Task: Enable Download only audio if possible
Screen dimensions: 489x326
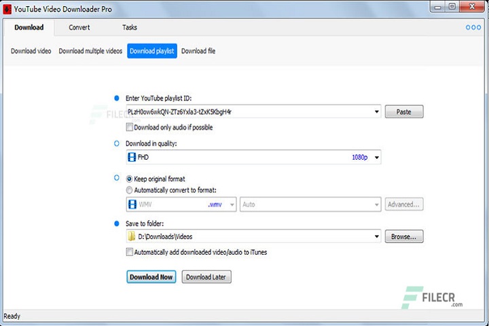Action: [130, 127]
